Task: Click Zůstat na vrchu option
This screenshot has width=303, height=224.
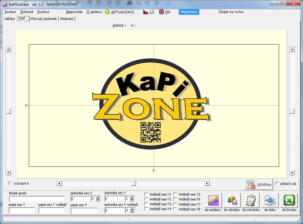Action: 231,12
